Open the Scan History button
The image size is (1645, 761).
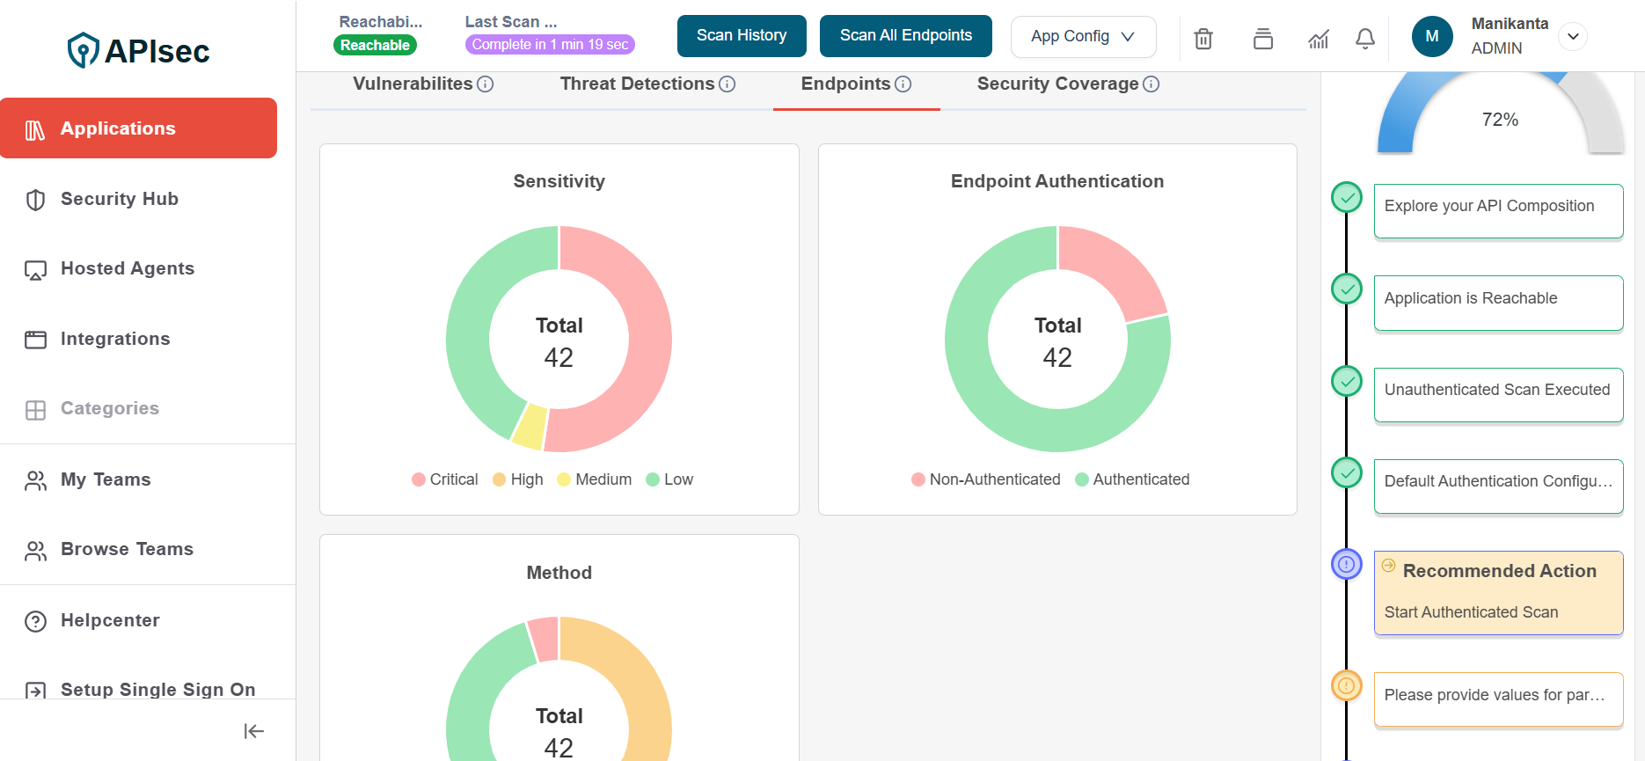(x=741, y=36)
